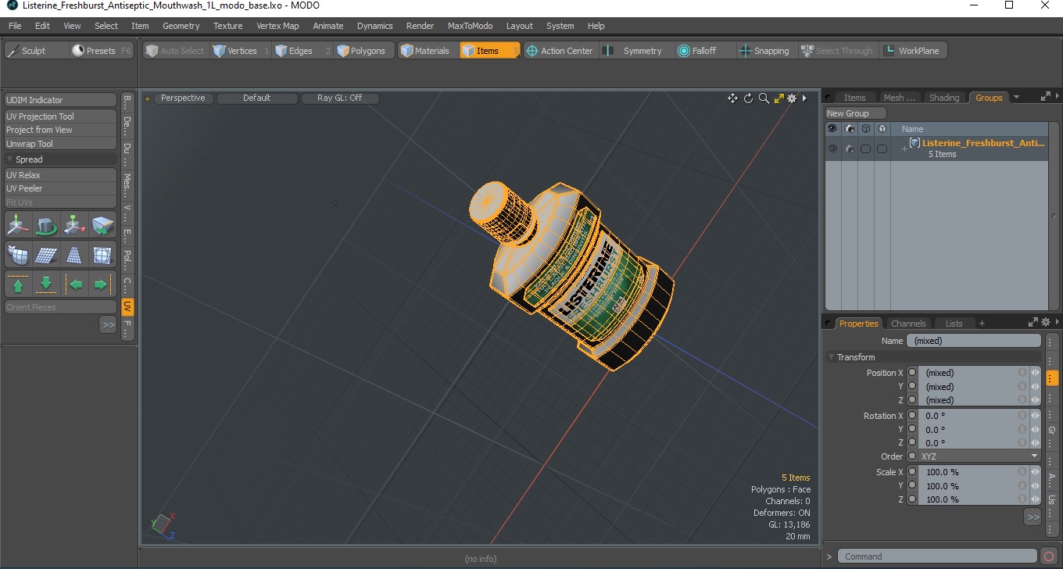Open the Properties panel gear icon

point(1046,323)
